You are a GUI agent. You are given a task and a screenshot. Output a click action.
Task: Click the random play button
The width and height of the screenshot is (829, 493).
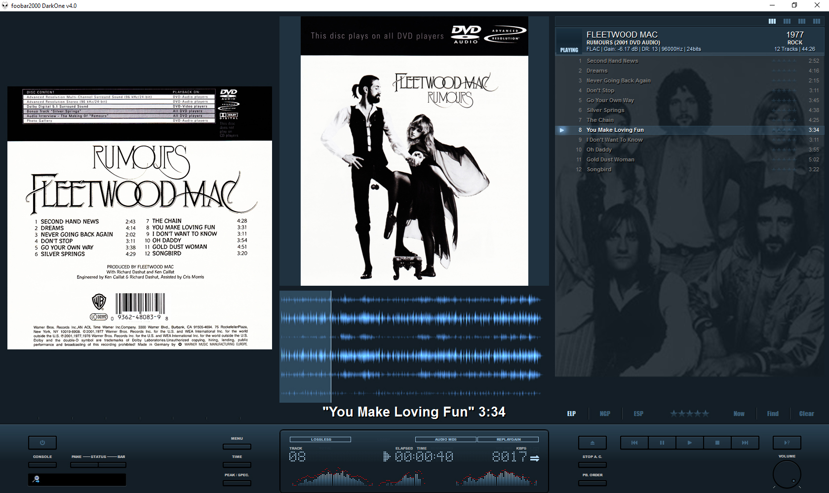[x=787, y=443]
